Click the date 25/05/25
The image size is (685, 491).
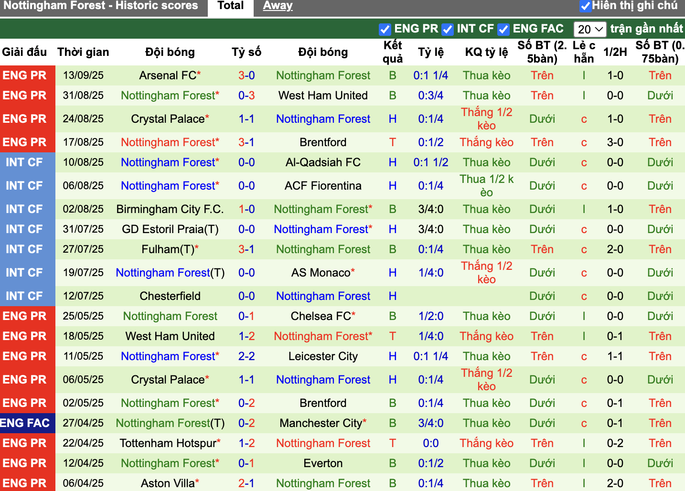(x=83, y=316)
